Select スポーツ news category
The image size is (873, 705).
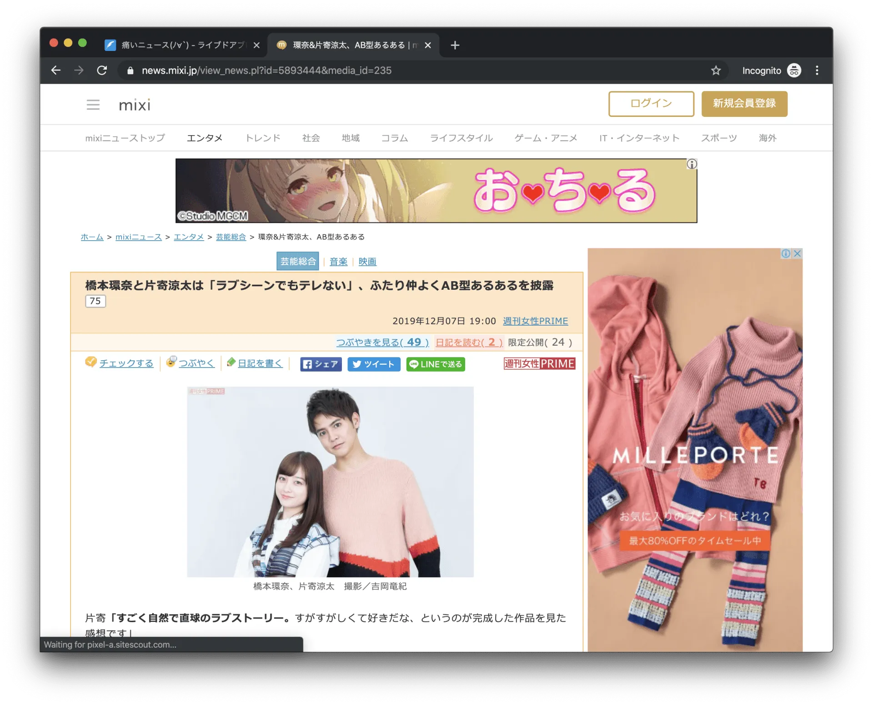(x=718, y=138)
